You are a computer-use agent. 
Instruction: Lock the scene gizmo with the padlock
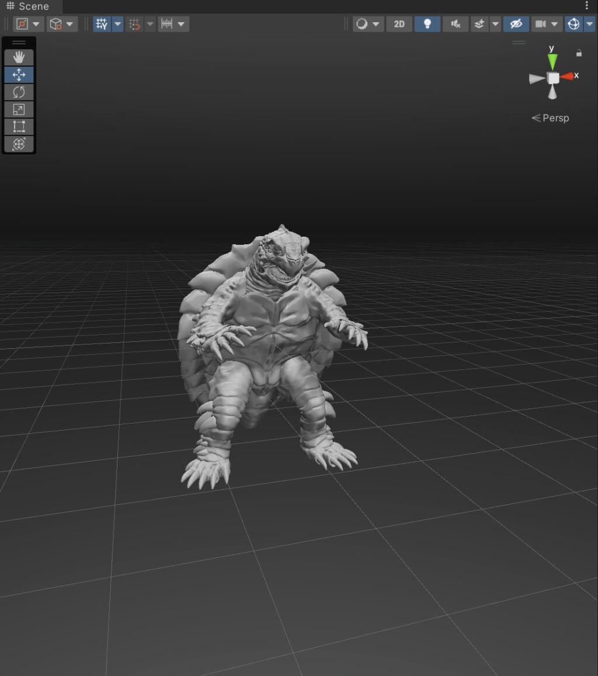(579, 53)
